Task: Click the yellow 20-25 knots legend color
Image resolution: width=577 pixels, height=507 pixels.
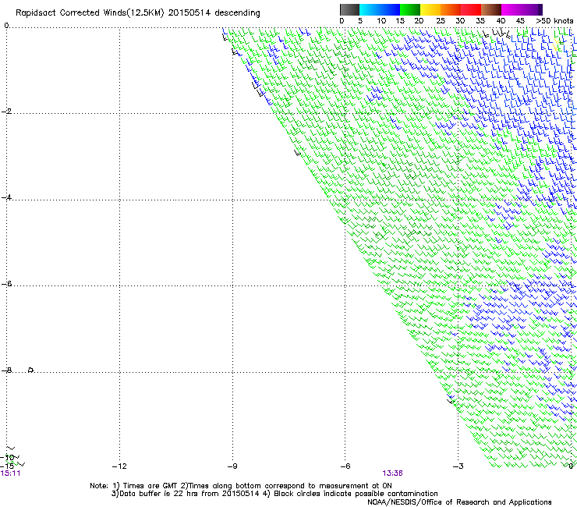Action: (430, 9)
